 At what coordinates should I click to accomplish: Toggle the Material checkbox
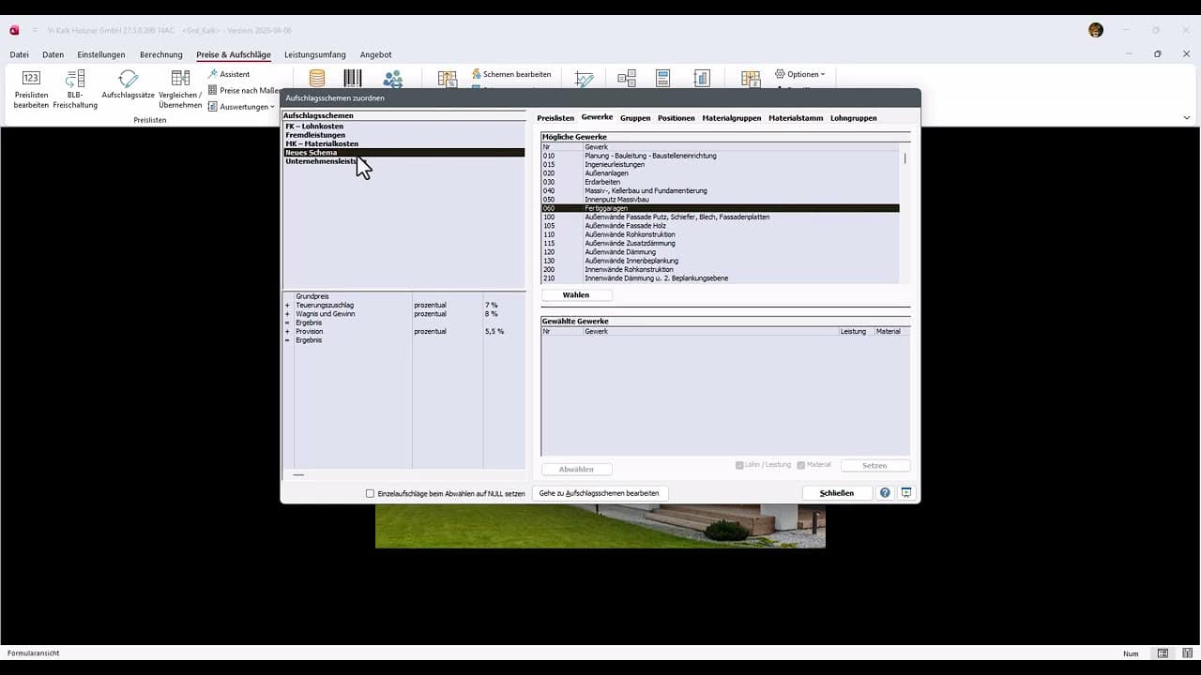point(801,465)
